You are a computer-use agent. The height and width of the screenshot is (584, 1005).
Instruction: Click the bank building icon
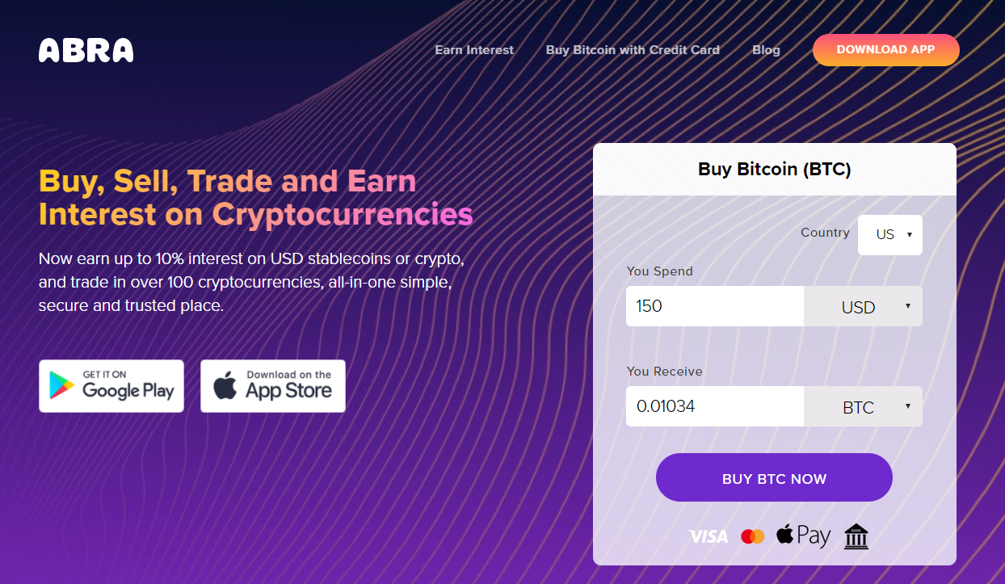tap(856, 536)
